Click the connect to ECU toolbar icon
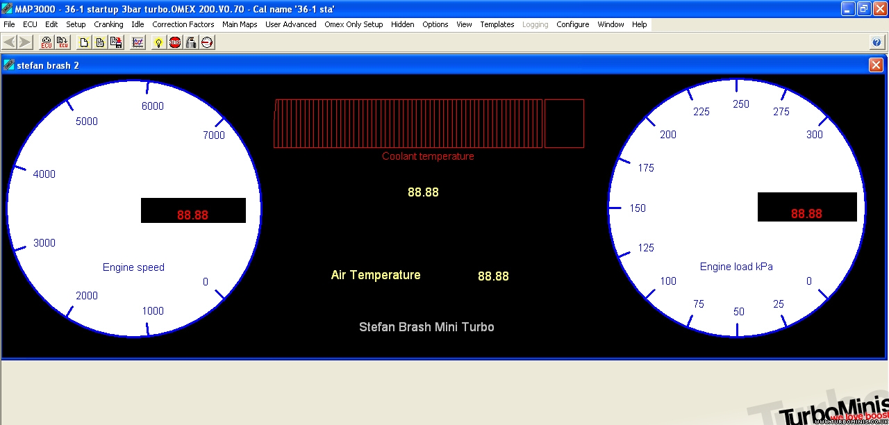This screenshot has width=889, height=425. point(47,43)
